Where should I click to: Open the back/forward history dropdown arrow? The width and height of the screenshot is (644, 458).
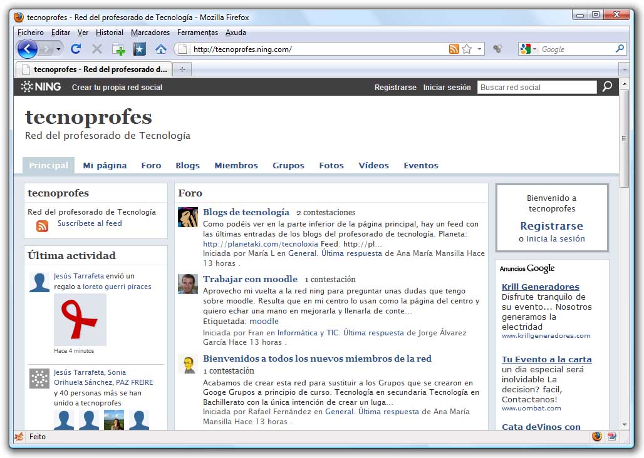58,49
